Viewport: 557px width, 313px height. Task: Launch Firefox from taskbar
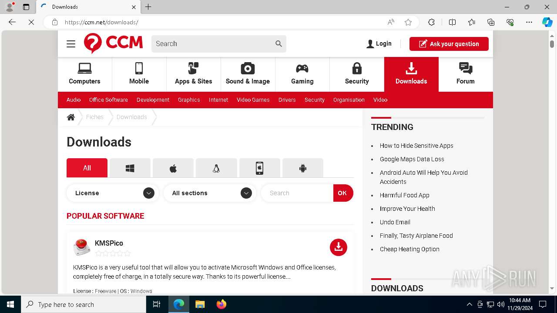click(221, 304)
